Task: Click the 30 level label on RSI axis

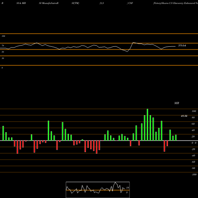Action: [3, 58]
